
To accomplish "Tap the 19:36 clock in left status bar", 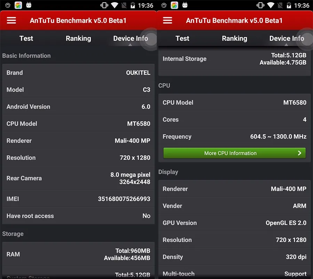I will click(x=145, y=6).
